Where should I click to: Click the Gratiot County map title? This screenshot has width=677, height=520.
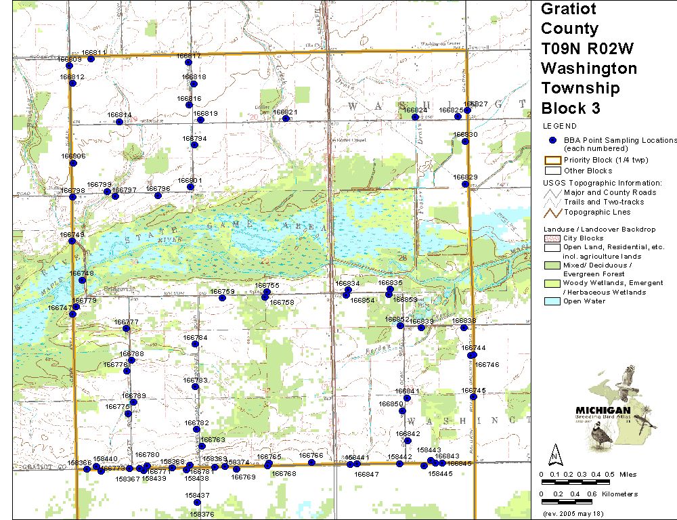[x=569, y=19]
